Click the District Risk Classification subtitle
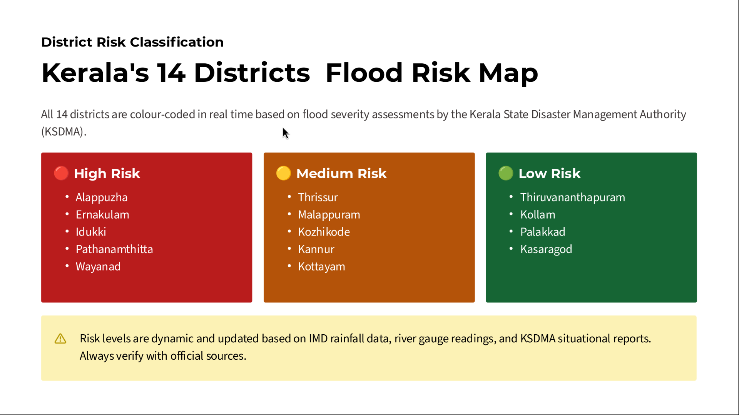 tap(132, 42)
